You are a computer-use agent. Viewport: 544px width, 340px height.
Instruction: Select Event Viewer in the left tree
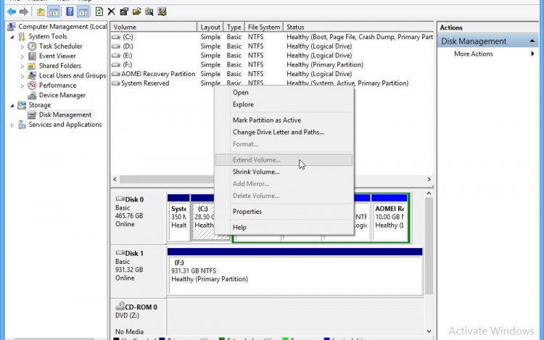point(57,56)
